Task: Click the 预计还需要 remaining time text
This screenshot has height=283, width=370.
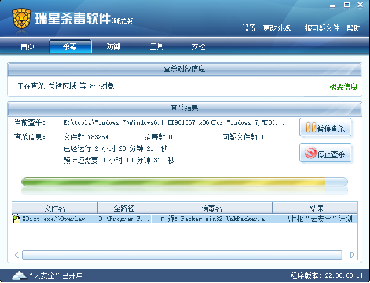Action: point(119,160)
